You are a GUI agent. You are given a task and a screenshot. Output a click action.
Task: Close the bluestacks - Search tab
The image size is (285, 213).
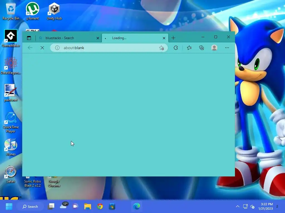pos(98,38)
